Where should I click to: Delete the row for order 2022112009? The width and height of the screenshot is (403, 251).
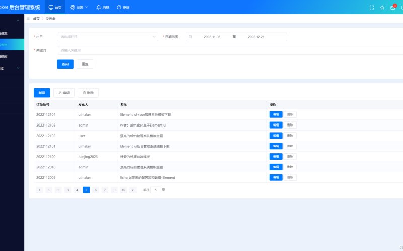[290, 178]
